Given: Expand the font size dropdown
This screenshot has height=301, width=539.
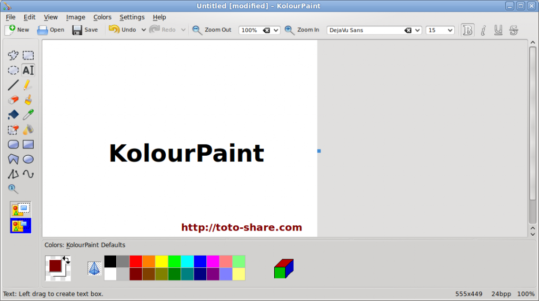Looking at the screenshot, I should click(x=450, y=30).
